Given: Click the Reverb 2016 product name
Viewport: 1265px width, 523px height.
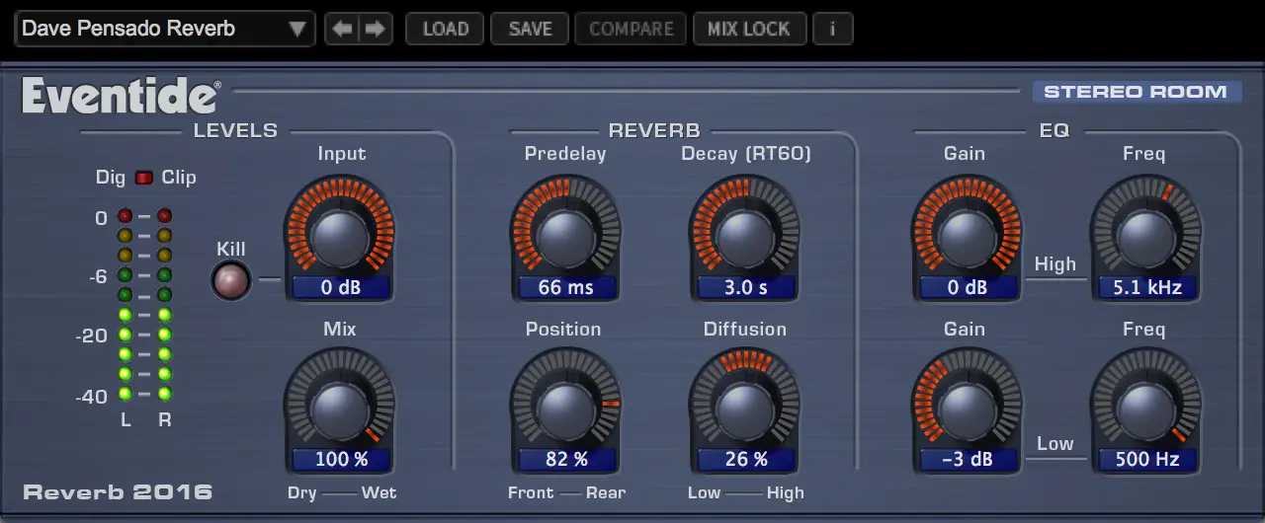Looking at the screenshot, I should pyautogui.click(x=118, y=491).
